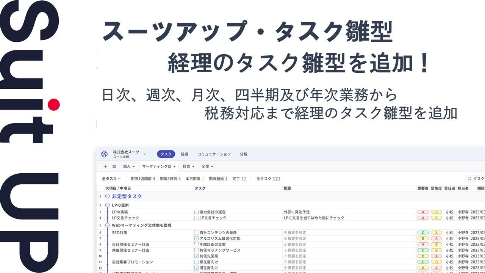This screenshot has width=485, height=273.
Task: Switch to the 分析 tab
Action: pos(244,154)
